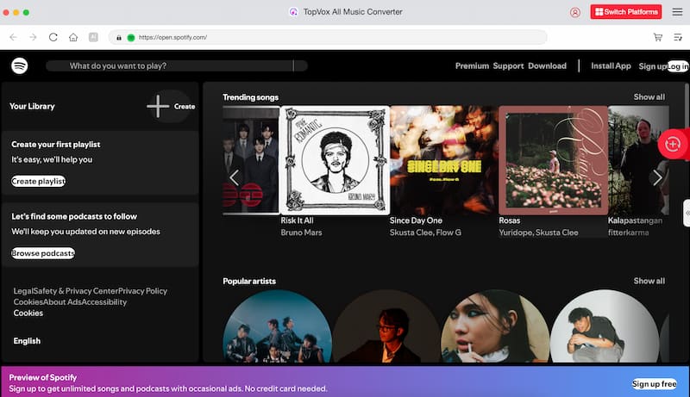
Task: Click Install App
Action: (611, 65)
